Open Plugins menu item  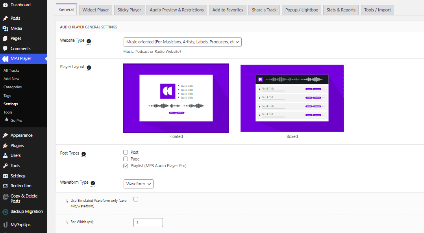(24, 146)
